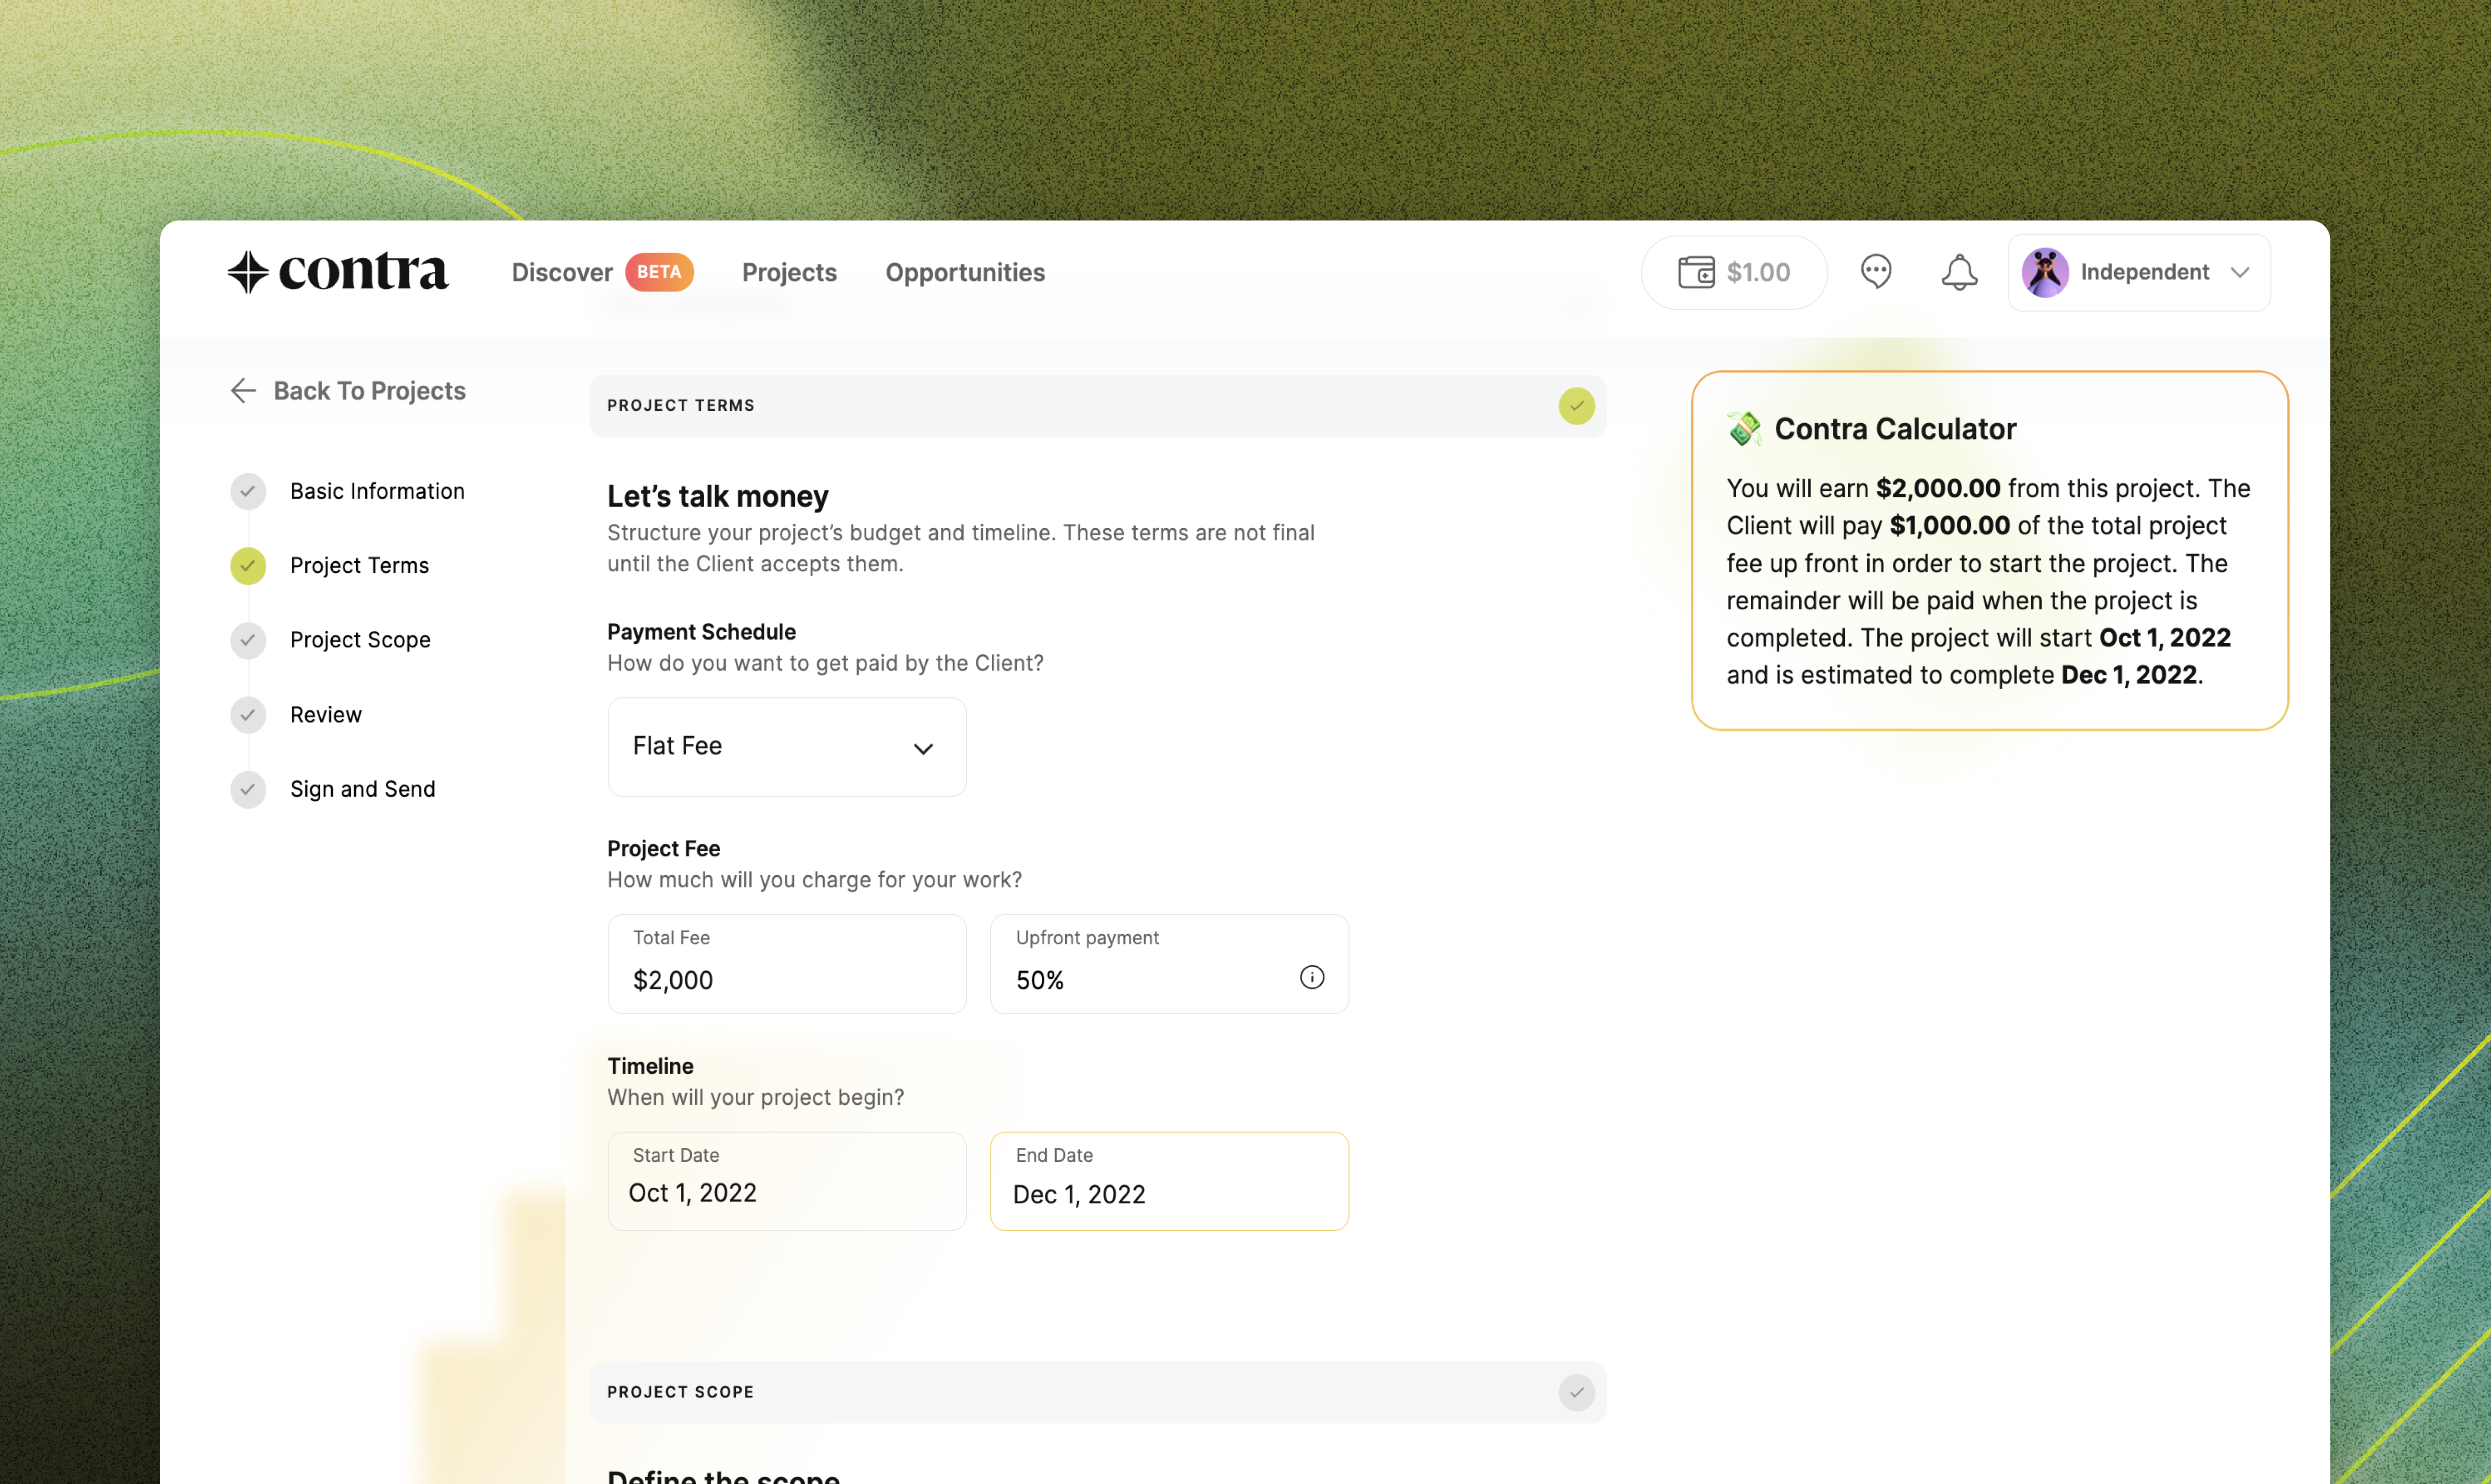
Task: Click the Contra Calculator money icon
Action: tap(1744, 428)
